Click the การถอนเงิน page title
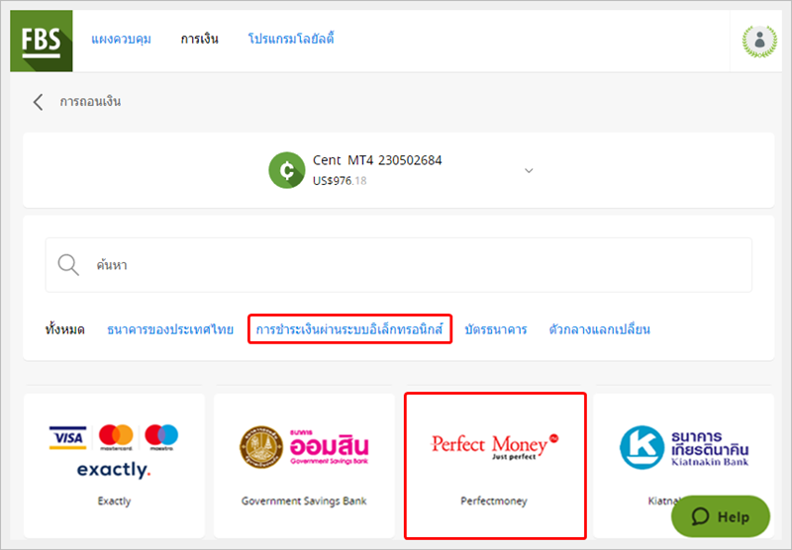 (90, 102)
